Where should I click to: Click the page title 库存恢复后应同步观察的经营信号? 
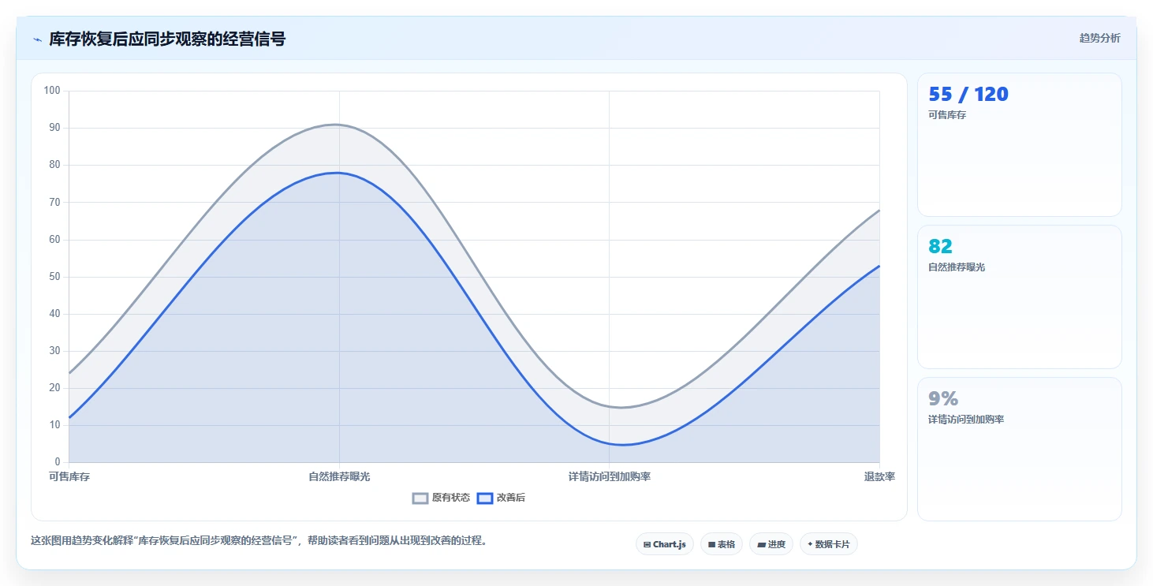(167, 39)
